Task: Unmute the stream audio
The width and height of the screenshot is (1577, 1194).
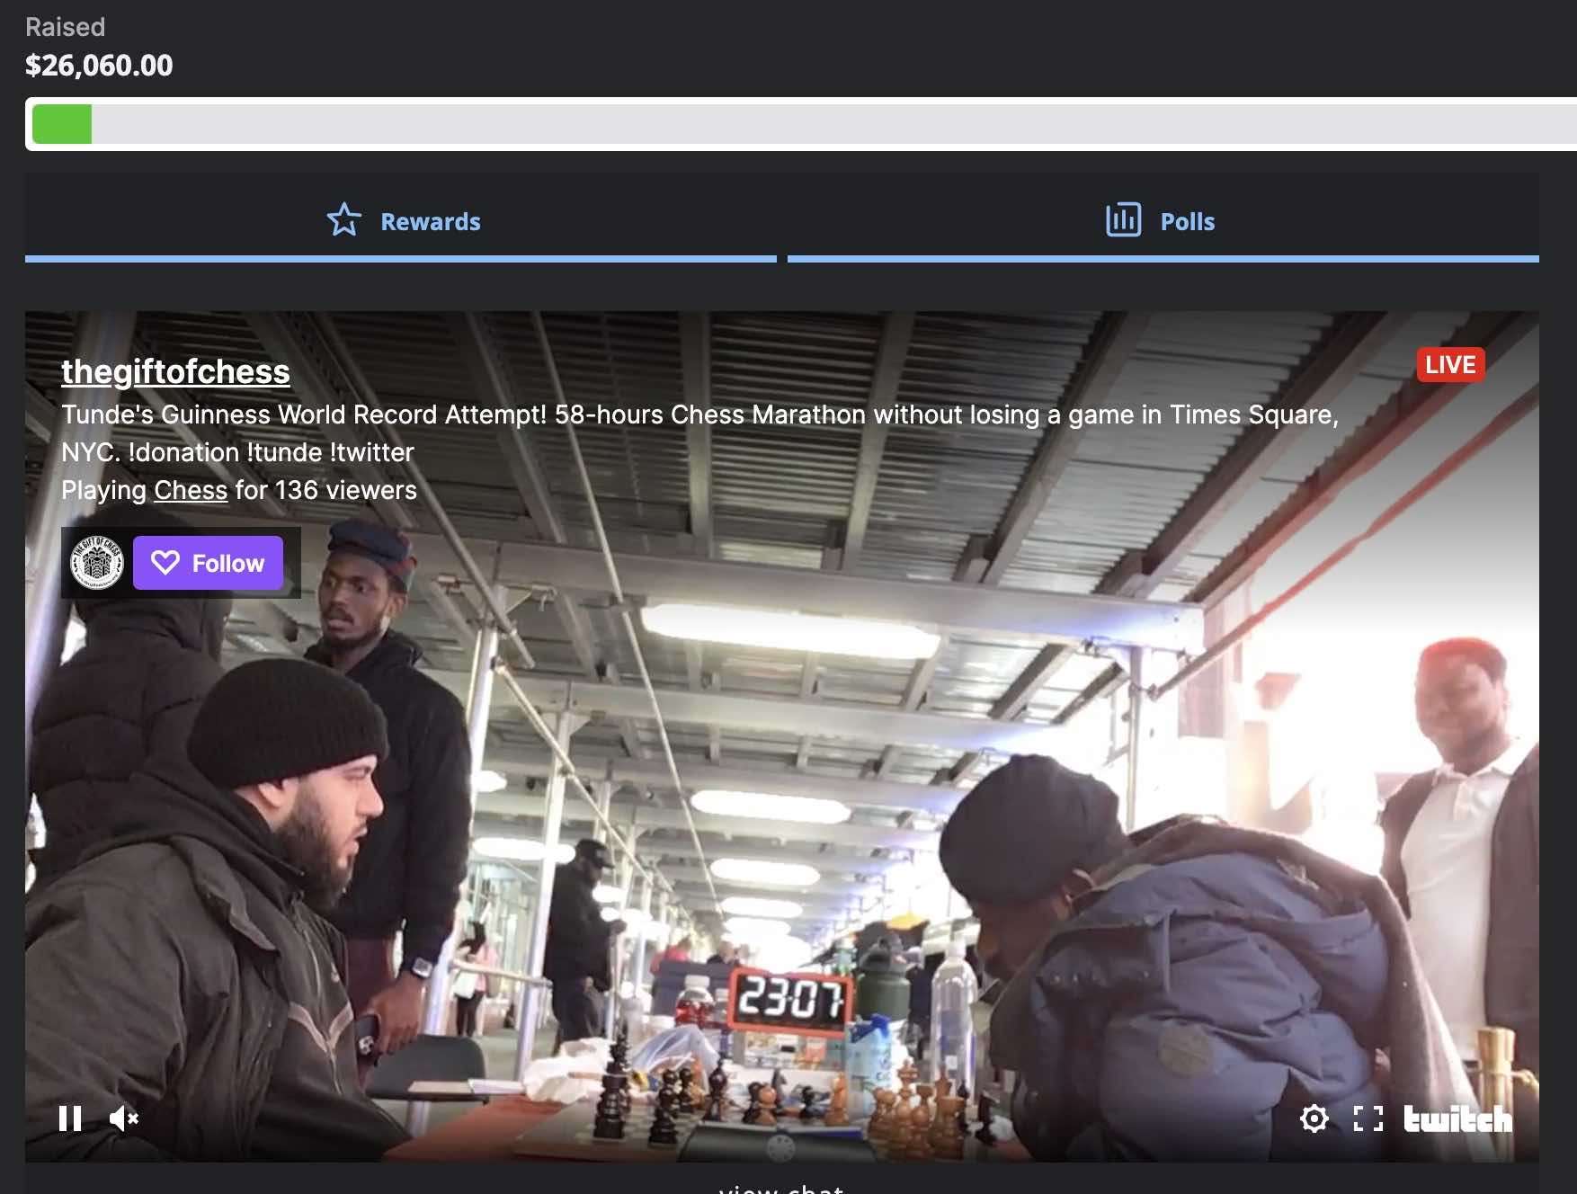Action: pos(124,1118)
